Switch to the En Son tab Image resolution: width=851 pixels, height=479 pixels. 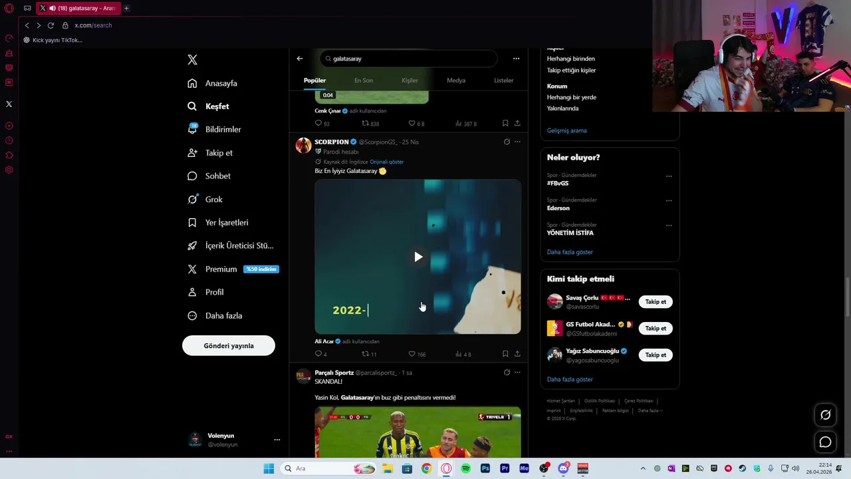(363, 80)
